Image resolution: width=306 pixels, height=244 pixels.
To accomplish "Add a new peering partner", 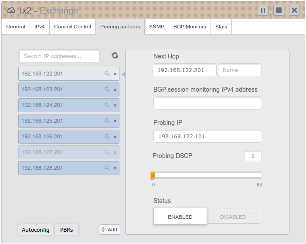I will [109, 230].
